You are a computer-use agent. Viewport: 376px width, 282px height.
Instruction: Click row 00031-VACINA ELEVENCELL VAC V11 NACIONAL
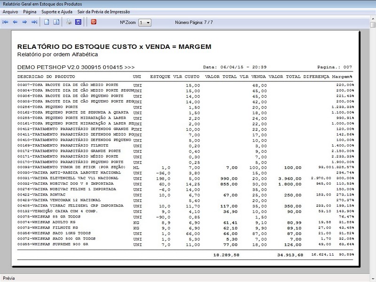(186, 179)
